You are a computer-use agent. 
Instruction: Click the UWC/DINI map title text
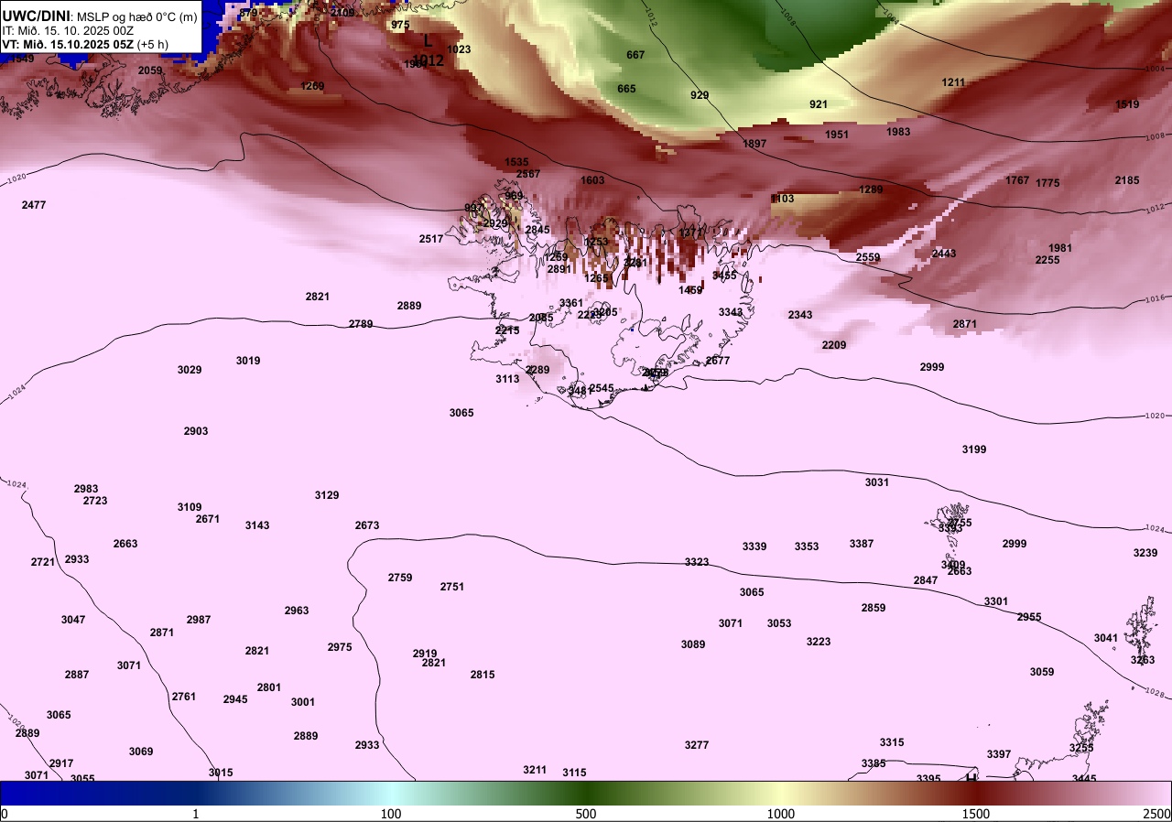35,16
